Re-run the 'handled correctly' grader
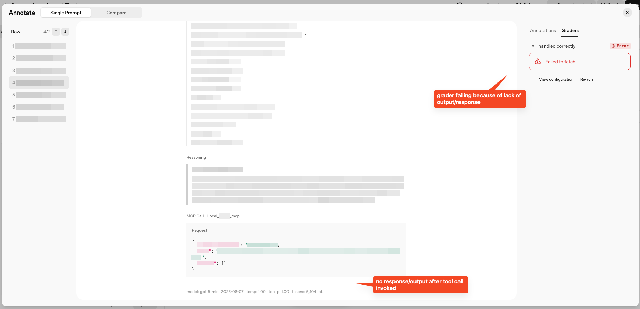Viewport: 640px width, 309px height. [x=586, y=79]
